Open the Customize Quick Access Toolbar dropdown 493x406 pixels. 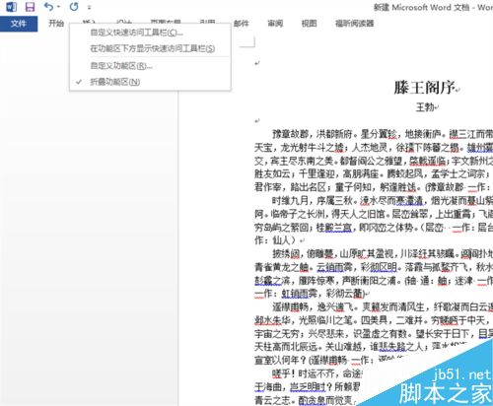(x=90, y=7)
